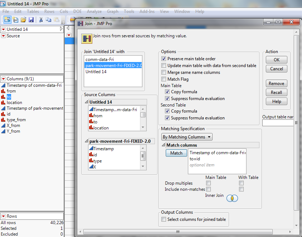Open the Source red triangle menu
The width and height of the screenshot is (302, 237).
tap(3, 36)
